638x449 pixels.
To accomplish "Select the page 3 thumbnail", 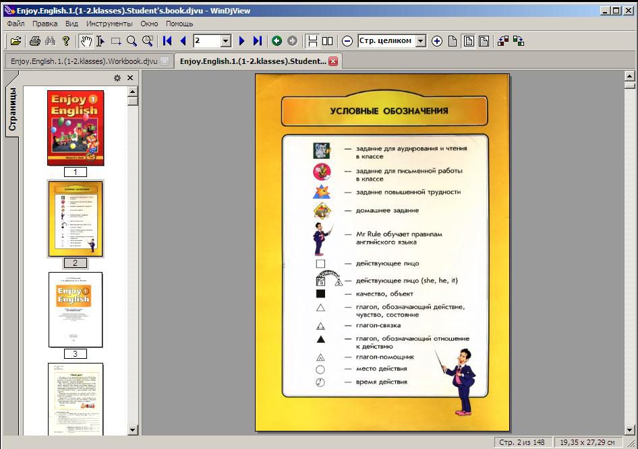I will [76, 310].
